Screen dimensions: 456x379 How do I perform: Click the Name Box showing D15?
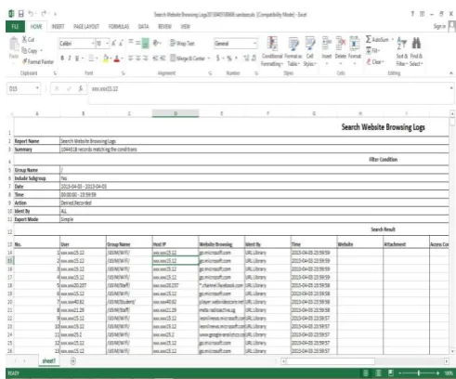(x=23, y=89)
